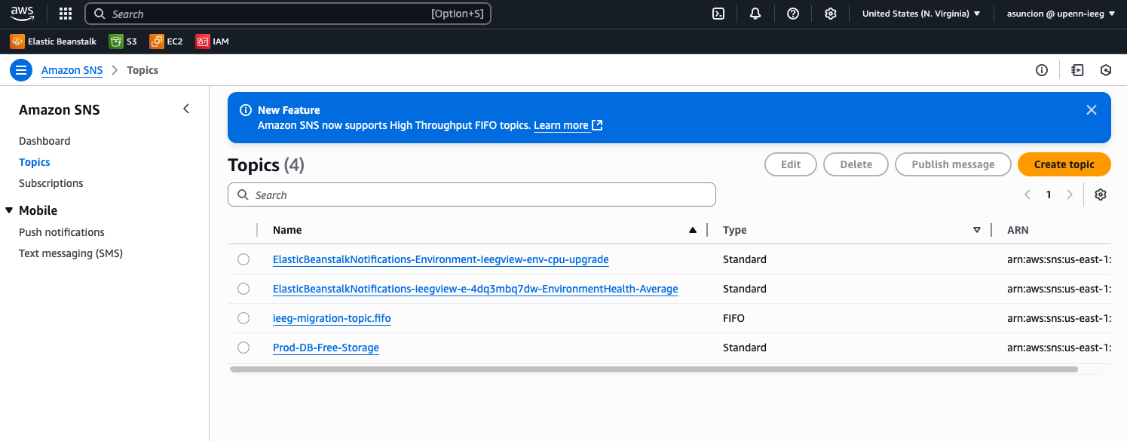The height and width of the screenshot is (441, 1127).
Task: Click the topics search field
Action: (x=472, y=194)
